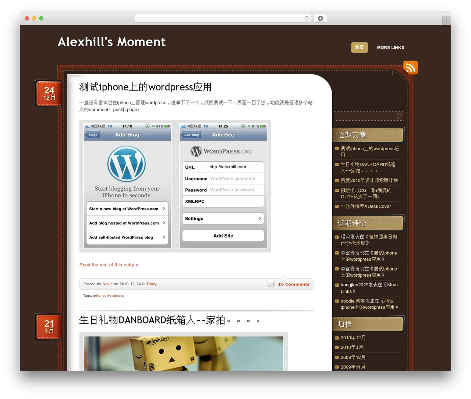Open the Add Blog iPhone screenshot
The image size is (471, 399).
[127, 186]
